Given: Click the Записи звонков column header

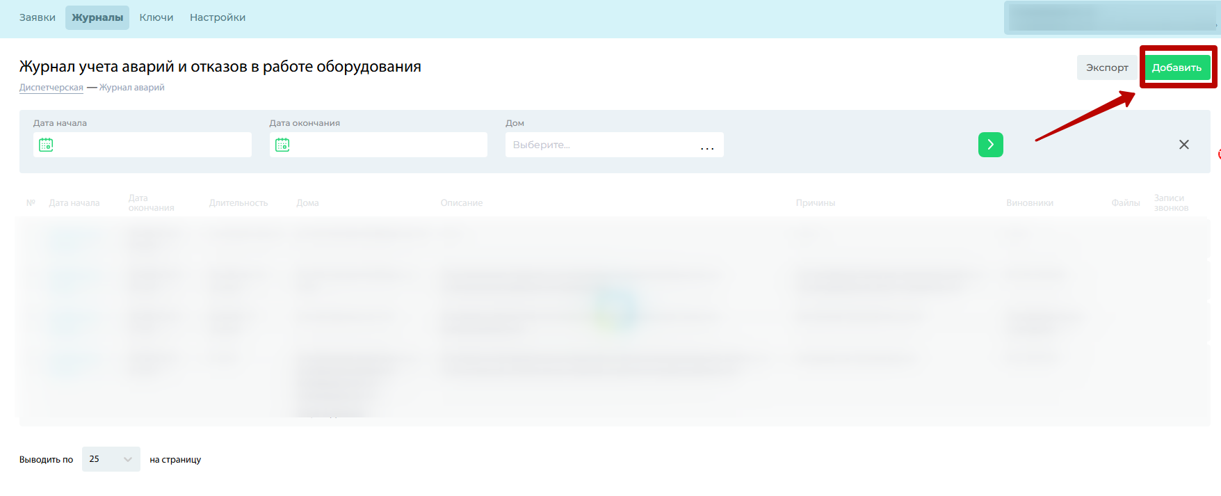Looking at the screenshot, I should click(x=1172, y=203).
